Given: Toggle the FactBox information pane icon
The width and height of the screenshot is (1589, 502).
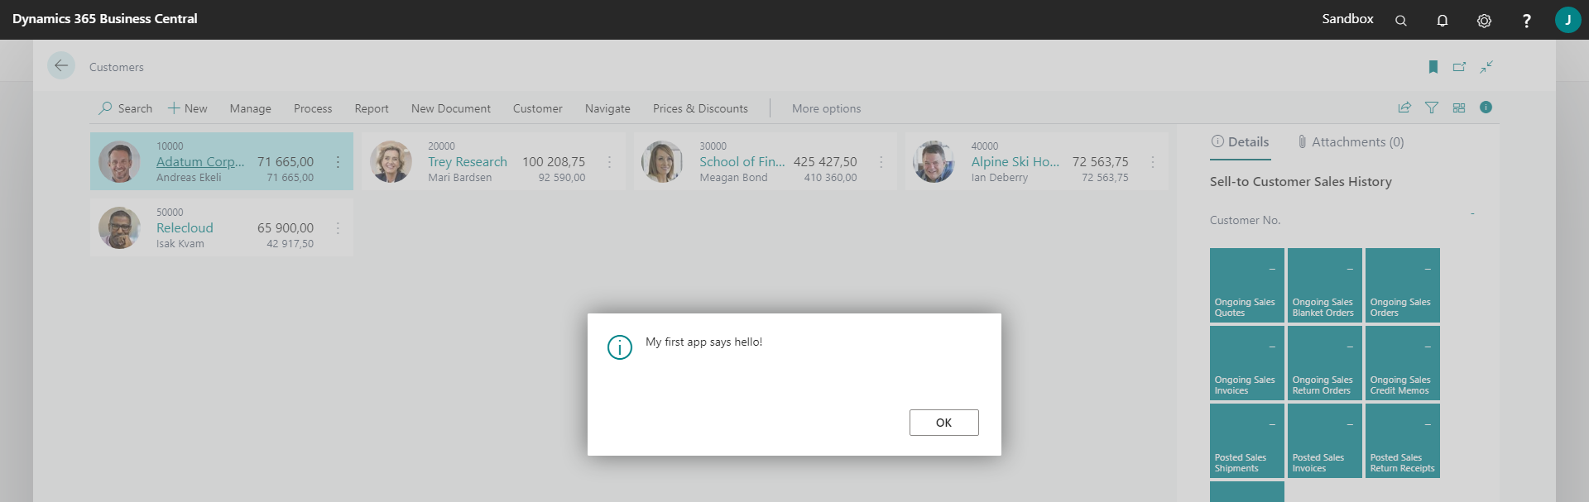Looking at the screenshot, I should point(1486,108).
